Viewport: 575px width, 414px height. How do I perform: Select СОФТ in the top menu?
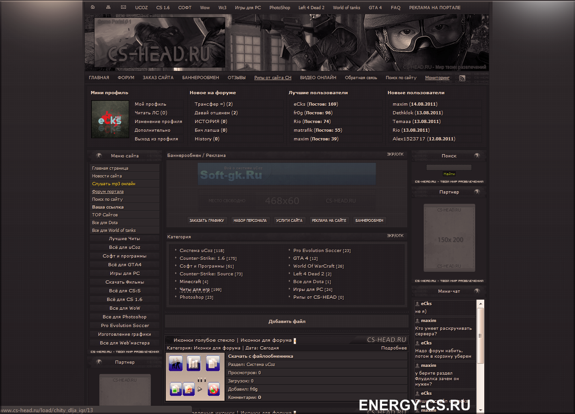coord(185,8)
